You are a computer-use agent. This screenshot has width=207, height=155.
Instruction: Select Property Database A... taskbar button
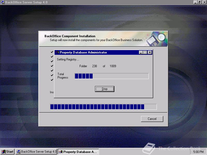[78, 152]
